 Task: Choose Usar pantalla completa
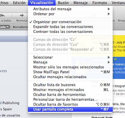[70, 109]
